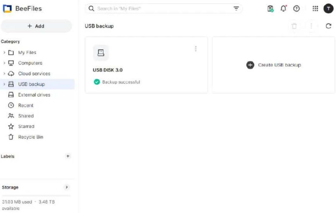Open the search filter options icon
The image size is (336, 213).
(236, 9)
